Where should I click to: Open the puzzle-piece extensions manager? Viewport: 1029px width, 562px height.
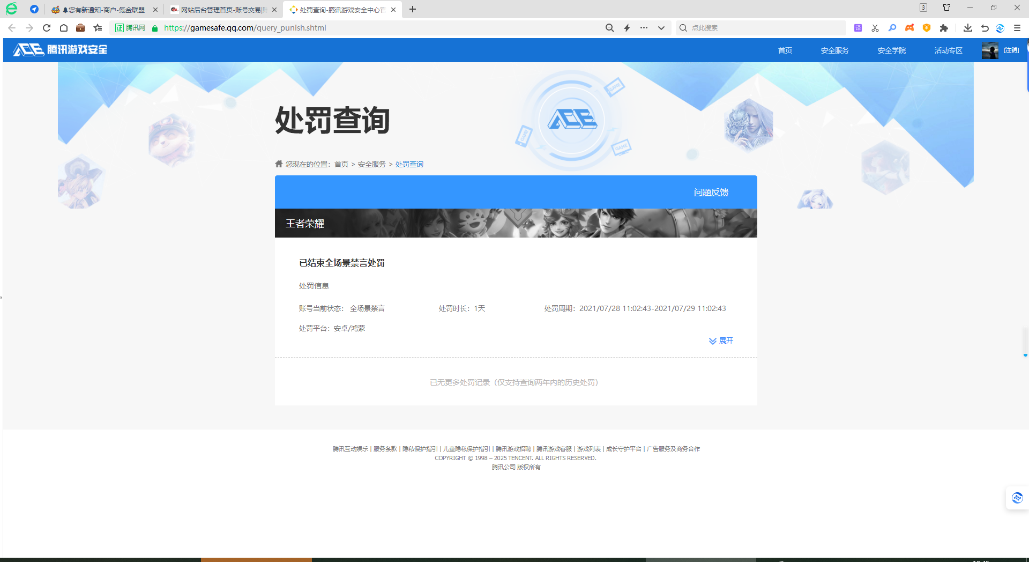[944, 28]
